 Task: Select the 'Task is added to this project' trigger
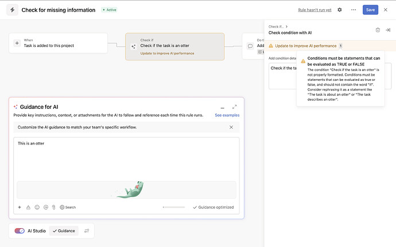59,43
